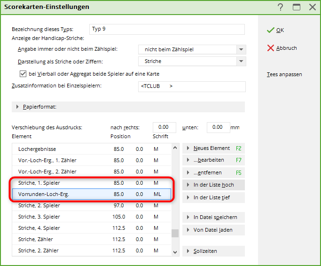This screenshot has height=266, width=321.
Task: Click the '...bearbeiten' button
Action: click(213, 160)
